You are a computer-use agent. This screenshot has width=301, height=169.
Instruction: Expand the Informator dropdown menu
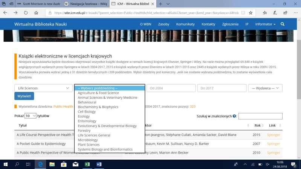coord(265,24)
